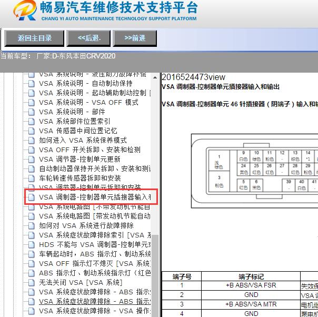This screenshot has width=318, height=317.
Task: Click page icon beside VSA 系统症状故障排除索引
Action: pyautogui.click(x=32, y=235)
